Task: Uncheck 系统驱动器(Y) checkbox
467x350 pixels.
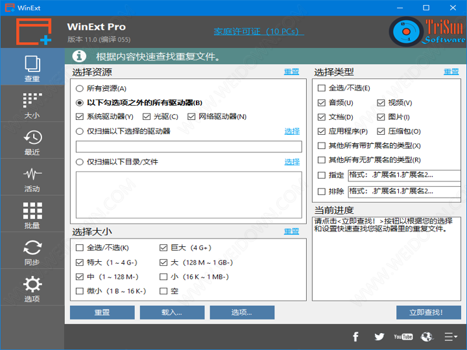Action: point(80,117)
